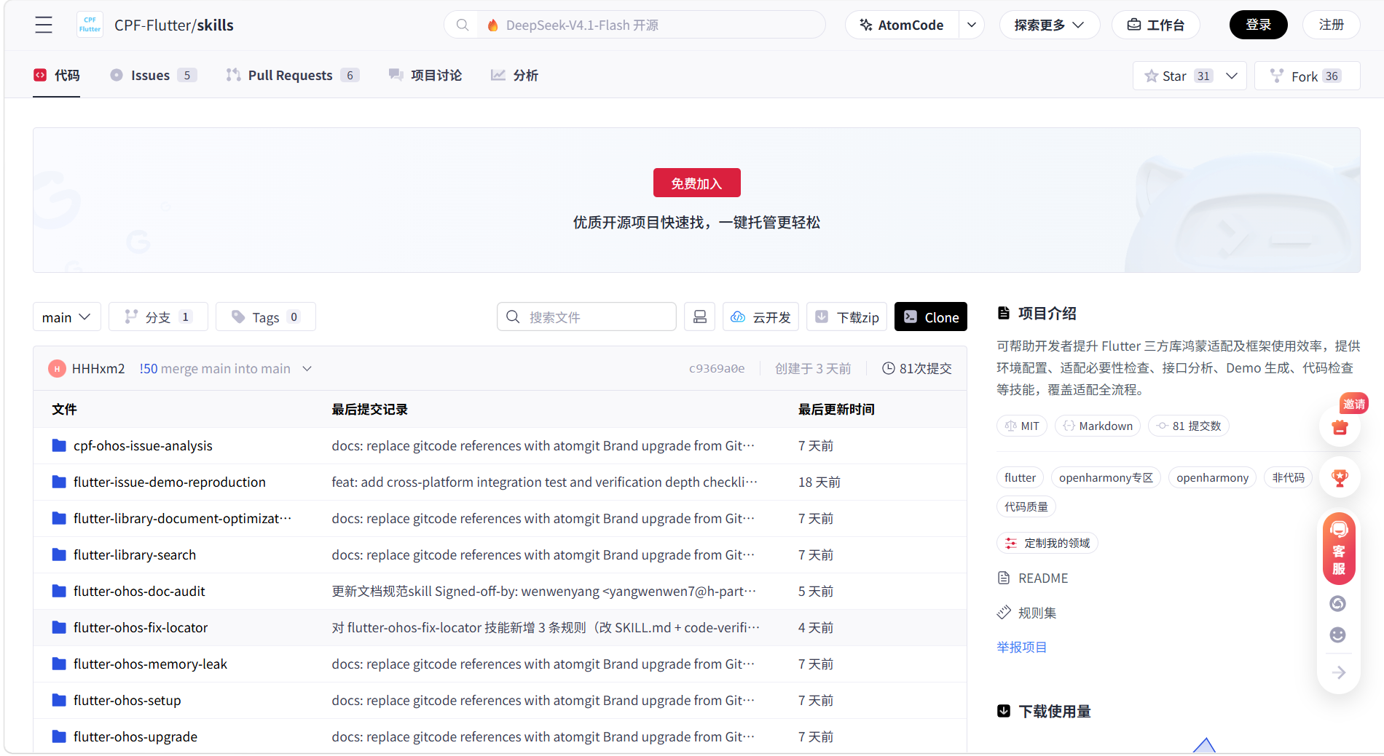Focus the 搜索文件 input field
This screenshot has width=1384, height=756.
(x=586, y=317)
